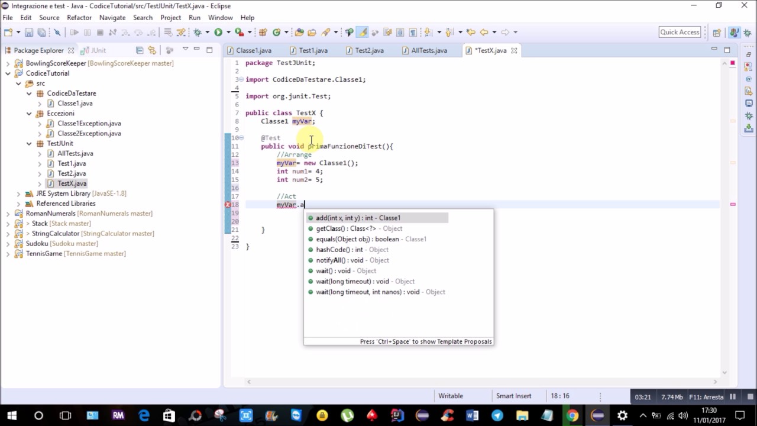Click the Debug bug toolbar icon

[x=198, y=33]
